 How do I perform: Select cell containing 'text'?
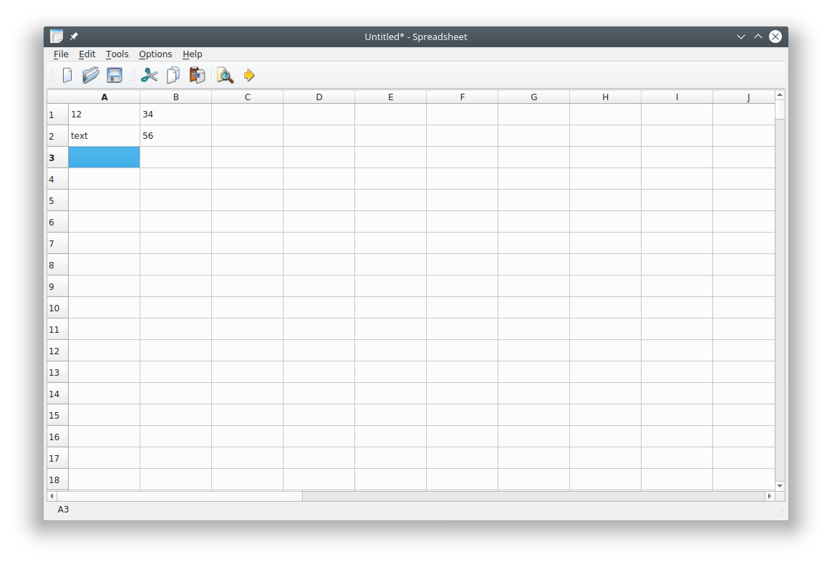[x=104, y=136]
